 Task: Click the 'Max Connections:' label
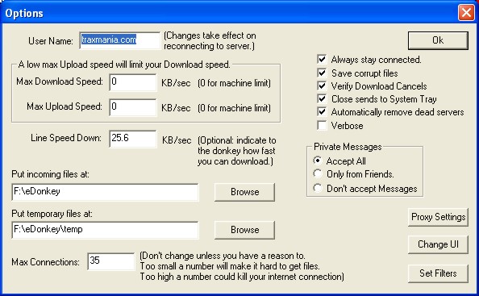click(45, 262)
